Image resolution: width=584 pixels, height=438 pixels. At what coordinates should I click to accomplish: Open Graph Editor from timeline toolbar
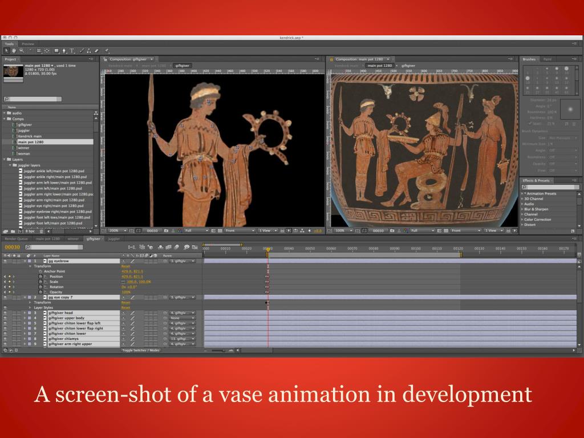click(194, 247)
